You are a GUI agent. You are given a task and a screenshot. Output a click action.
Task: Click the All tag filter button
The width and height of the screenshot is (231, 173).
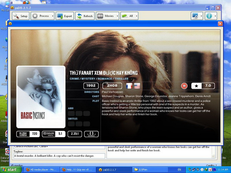tap(128, 16)
